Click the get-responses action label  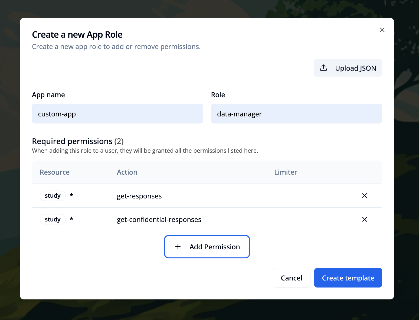point(139,196)
